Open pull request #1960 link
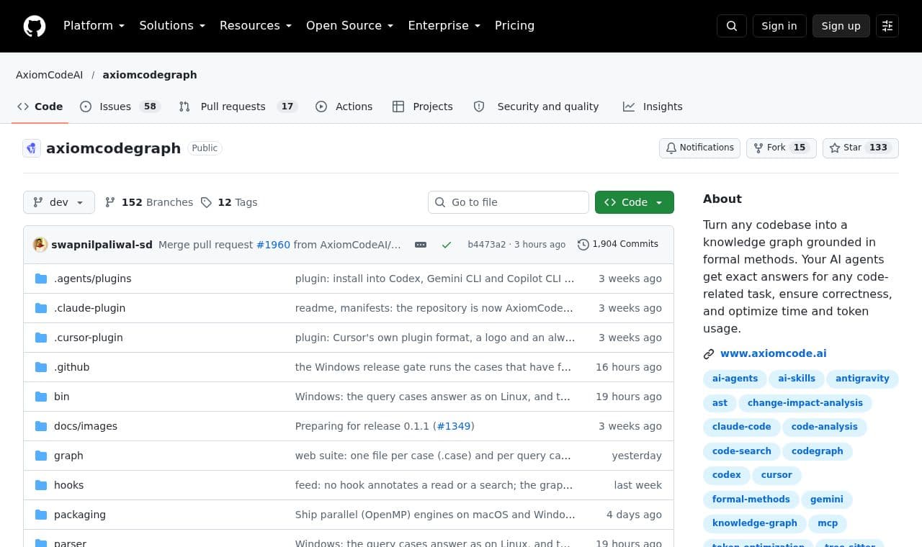This screenshot has width=922, height=547. [x=273, y=245]
